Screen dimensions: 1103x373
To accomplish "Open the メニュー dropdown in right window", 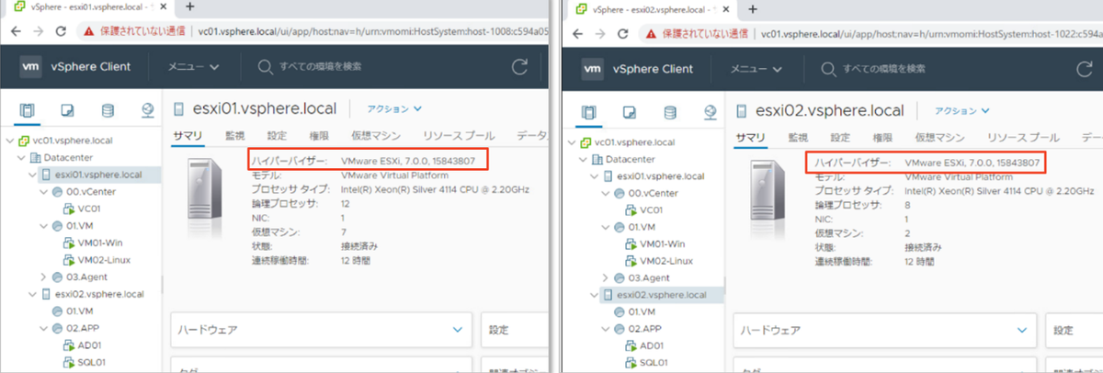I will tap(756, 68).
